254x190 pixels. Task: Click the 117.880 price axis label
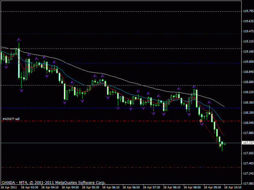(248, 133)
